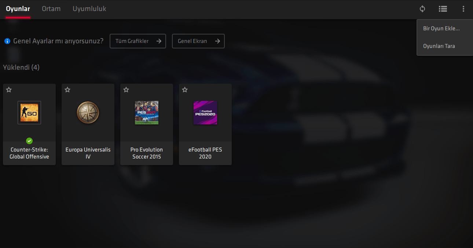473x248 pixels.
Task: Click 'Europa Universalis IV' title text
Action: (88, 153)
